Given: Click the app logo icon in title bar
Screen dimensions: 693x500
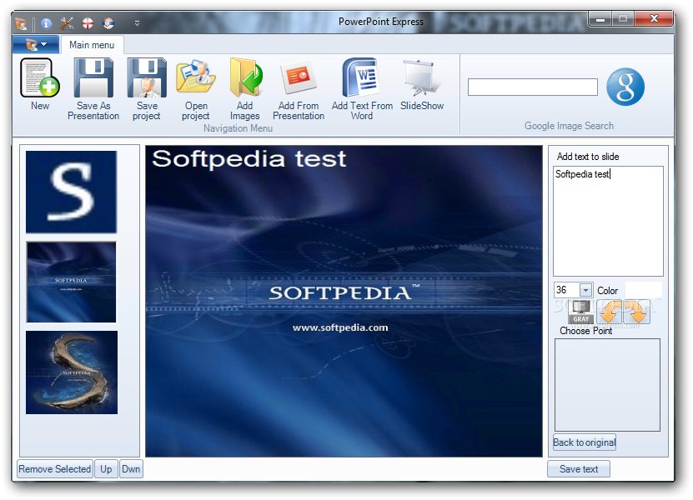Looking at the screenshot, I should pos(21,23).
